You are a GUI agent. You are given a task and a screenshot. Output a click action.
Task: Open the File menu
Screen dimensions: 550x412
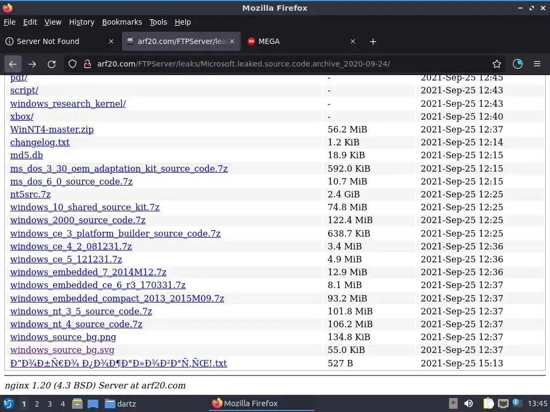click(10, 22)
